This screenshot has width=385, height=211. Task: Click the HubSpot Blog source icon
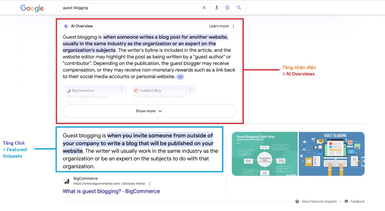pyautogui.click(x=136, y=91)
